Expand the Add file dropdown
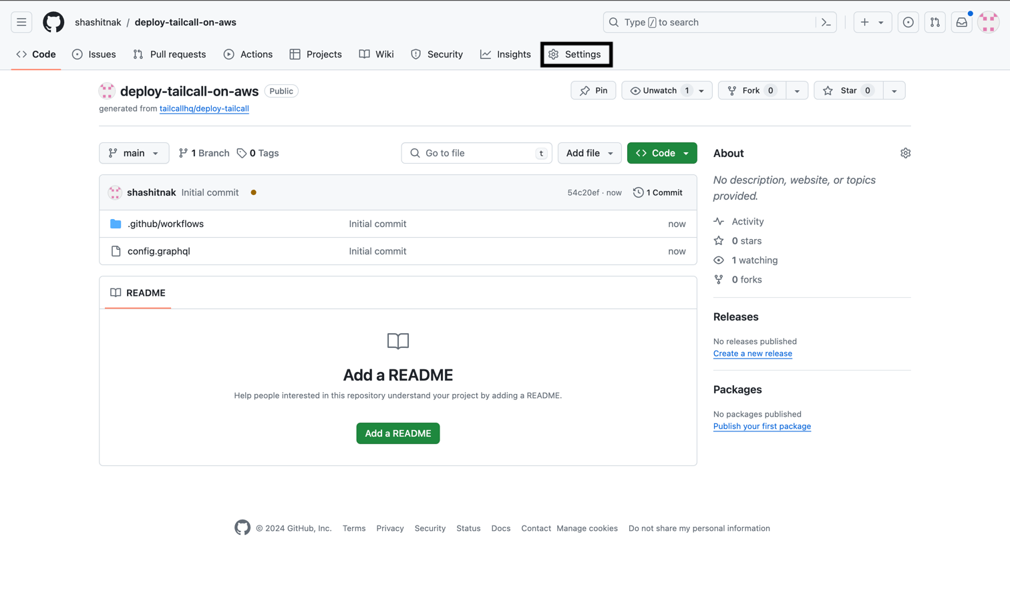Screen dimensions: 1010x589 589,153
